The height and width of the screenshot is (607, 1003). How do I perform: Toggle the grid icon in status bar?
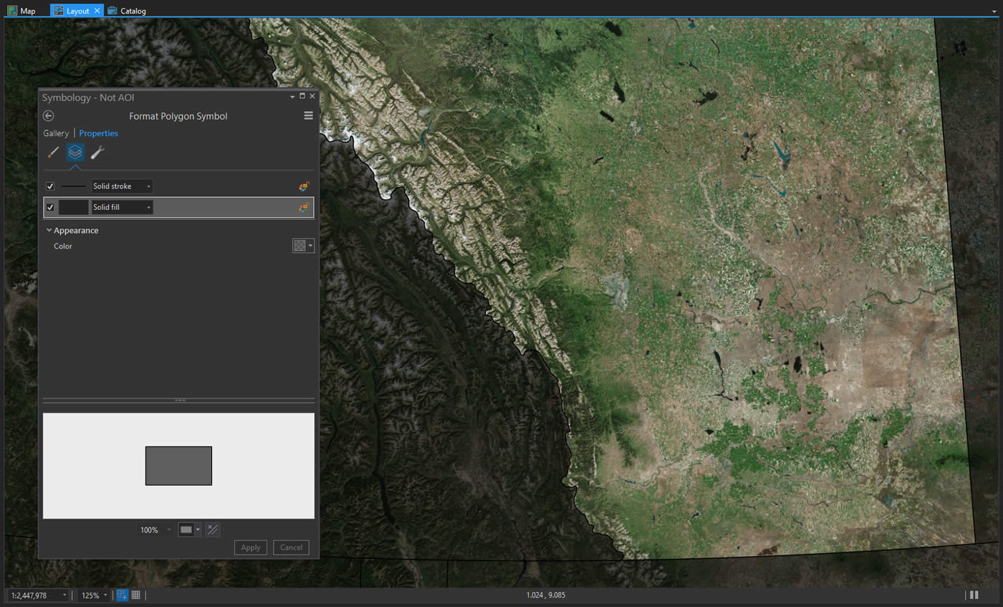pos(135,595)
